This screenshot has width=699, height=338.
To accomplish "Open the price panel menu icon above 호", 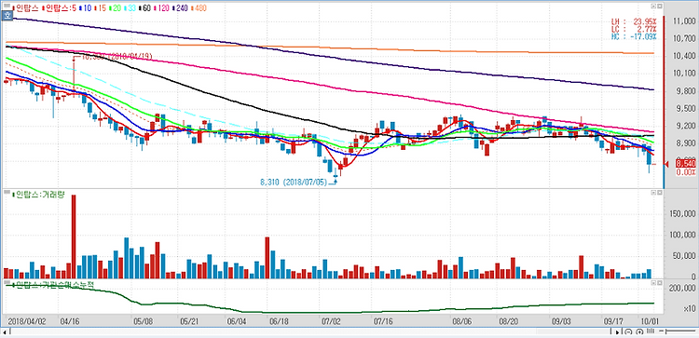I will coord(7,7).
